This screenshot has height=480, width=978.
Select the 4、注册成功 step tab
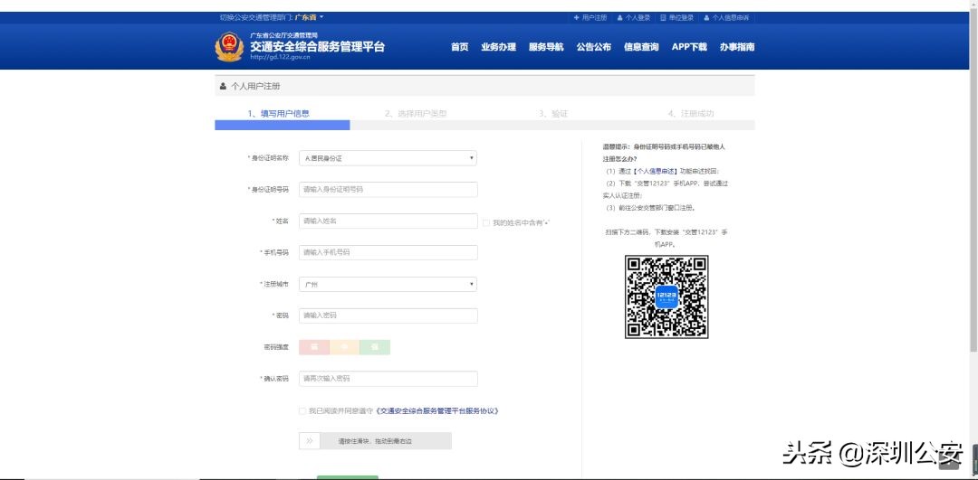pyautogui.click(x=690, y=114)
